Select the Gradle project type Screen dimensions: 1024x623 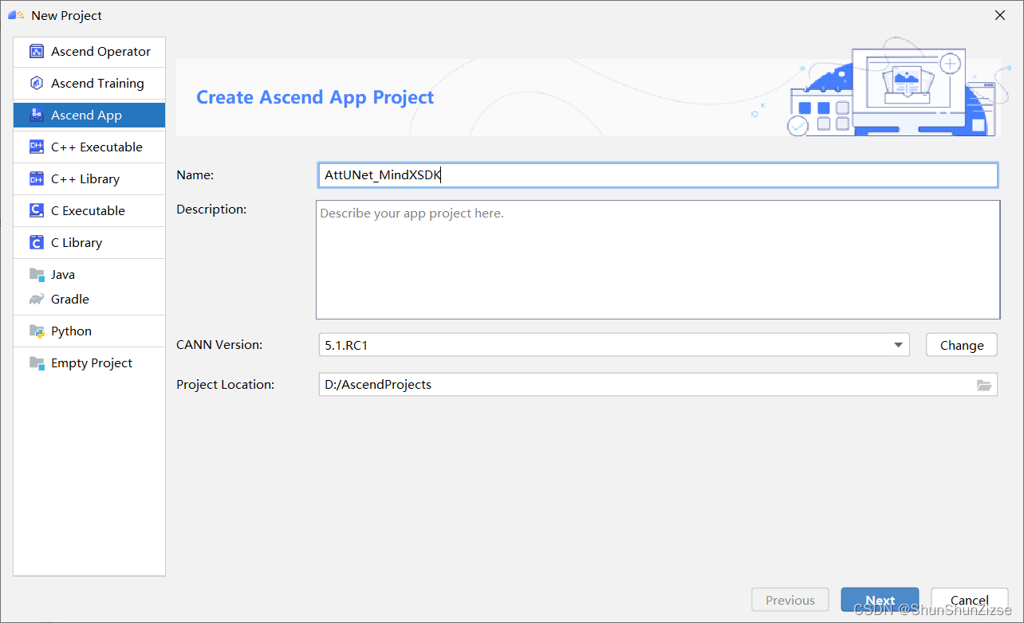pyautogui.click(x=89, y=300)
